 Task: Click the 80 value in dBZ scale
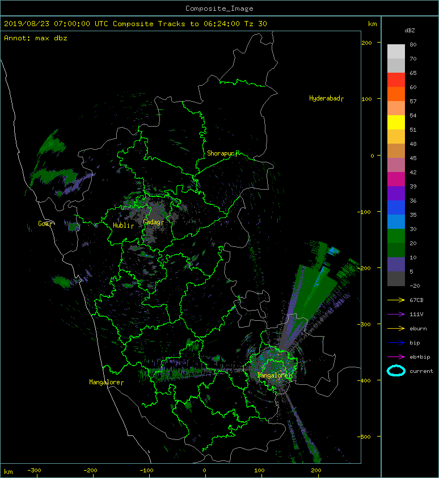[413, 44]
